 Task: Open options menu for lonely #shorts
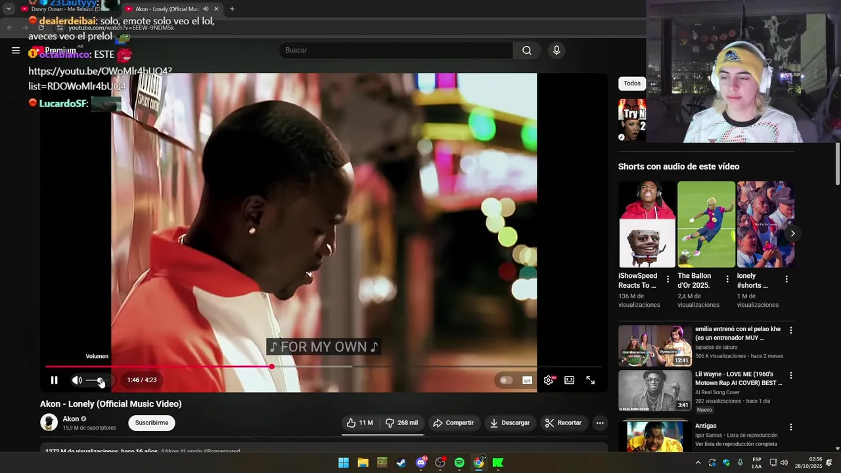(x=786, y=279)
